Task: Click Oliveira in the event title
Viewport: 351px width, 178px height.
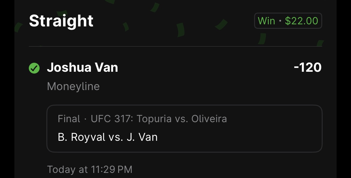Action: pos(209,119)
